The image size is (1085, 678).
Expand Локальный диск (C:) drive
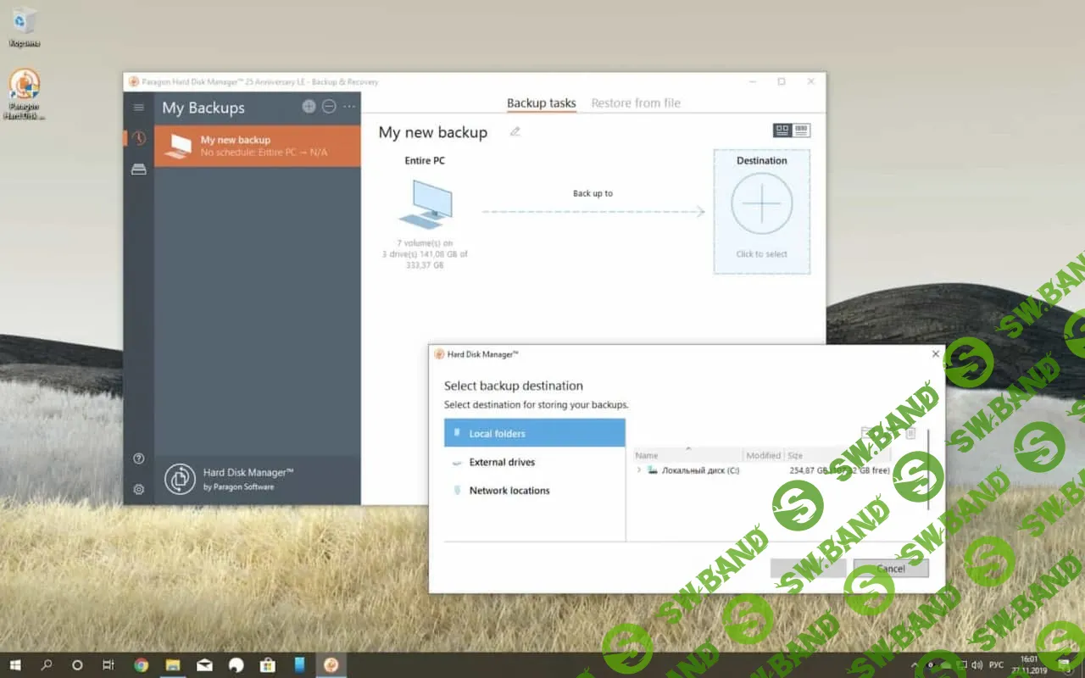pos(638,470)
